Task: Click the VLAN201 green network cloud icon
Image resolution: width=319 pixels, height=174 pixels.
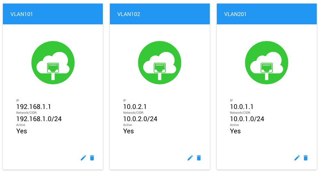Action: (x=266, y=63)
